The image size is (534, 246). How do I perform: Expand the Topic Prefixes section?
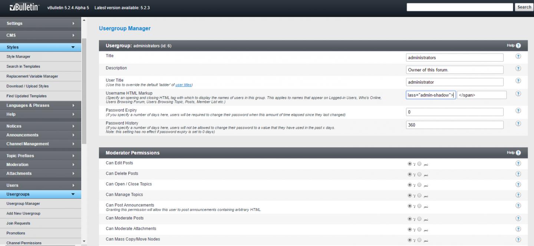[40, 156]
